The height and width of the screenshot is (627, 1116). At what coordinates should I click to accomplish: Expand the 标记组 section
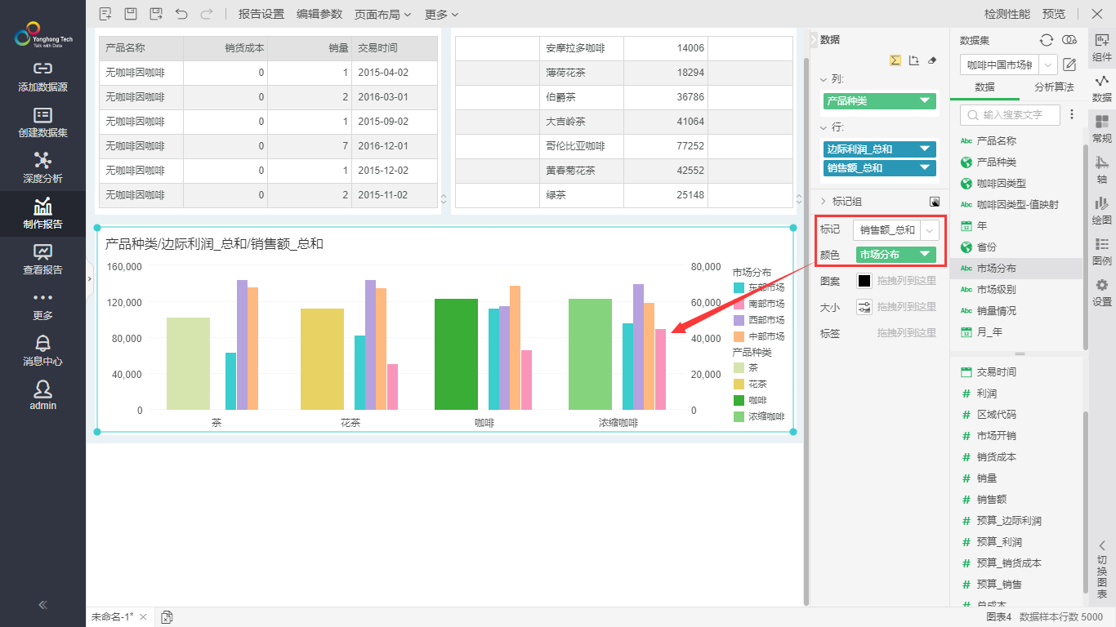point(824,202)
